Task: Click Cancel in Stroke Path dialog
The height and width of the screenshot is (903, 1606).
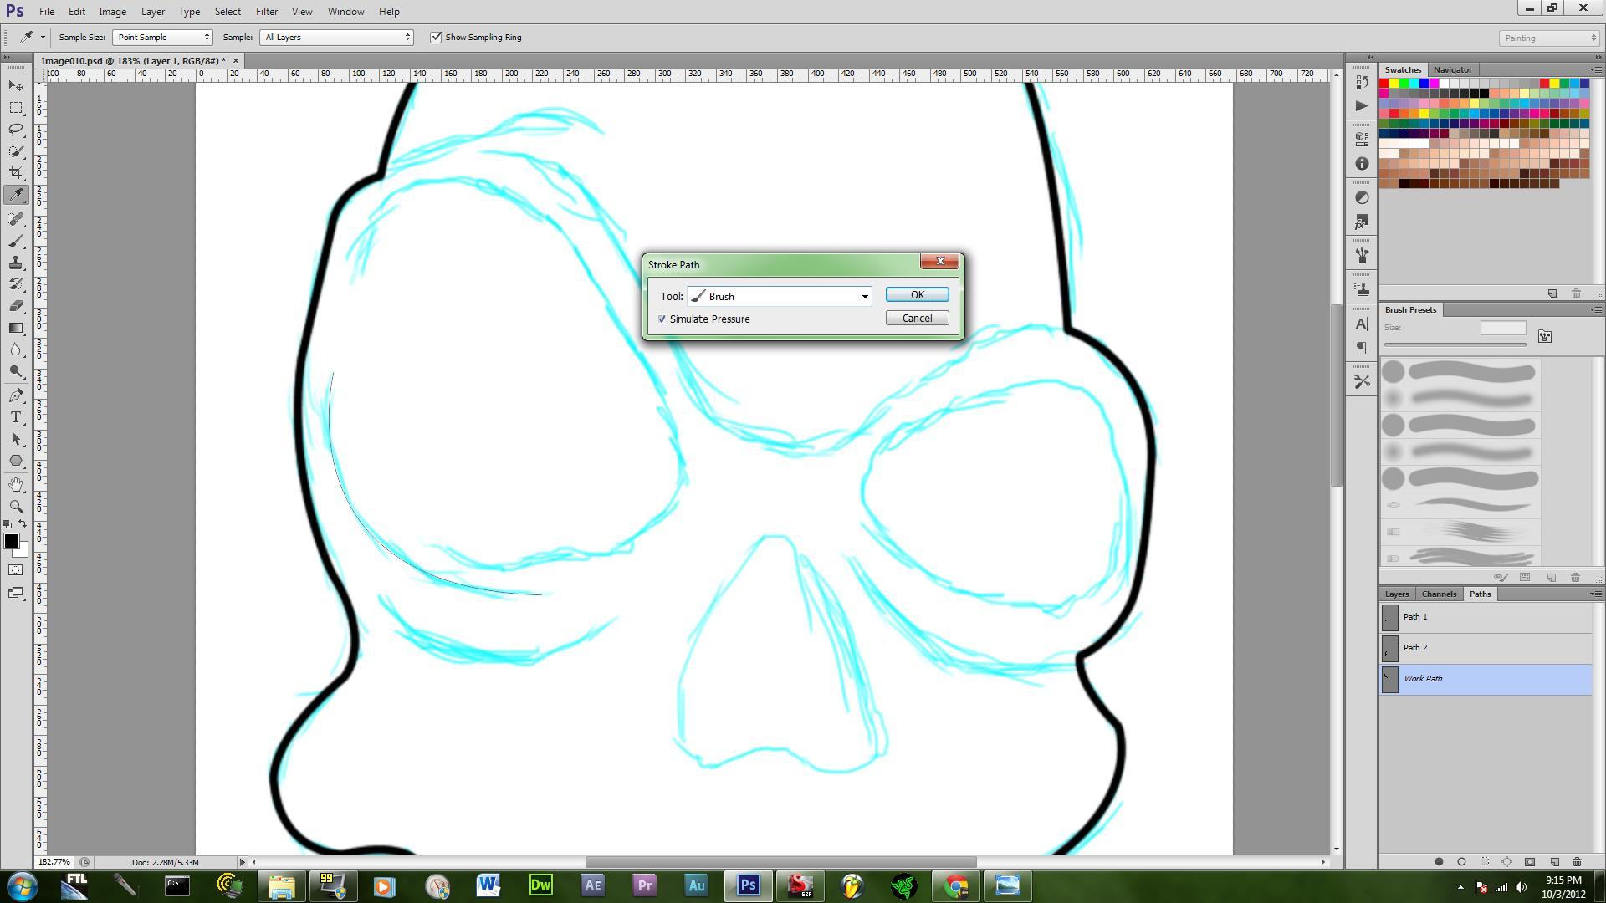Action: pyautogui.click(x=917, y=318)
